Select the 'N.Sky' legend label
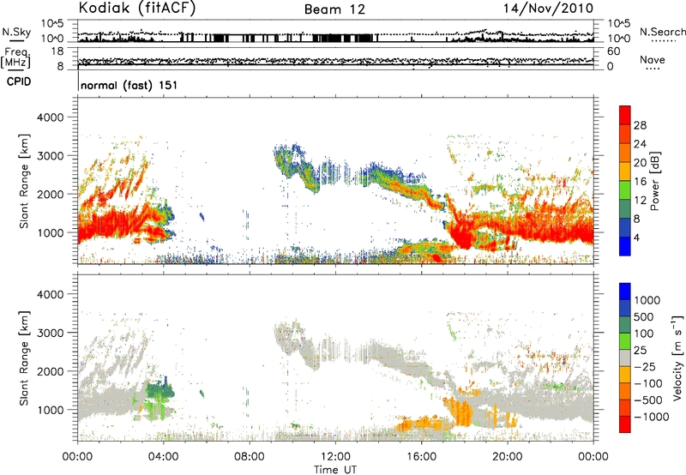The width and height of the screenshot is (686, 475). coord(16,32)
